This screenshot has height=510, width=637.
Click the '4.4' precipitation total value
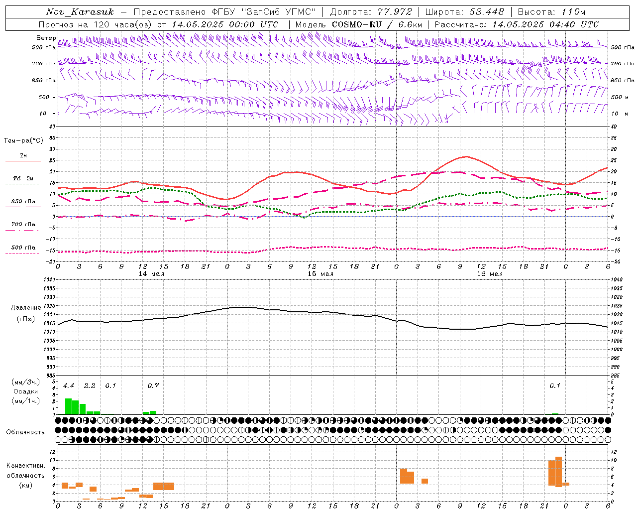69,386
